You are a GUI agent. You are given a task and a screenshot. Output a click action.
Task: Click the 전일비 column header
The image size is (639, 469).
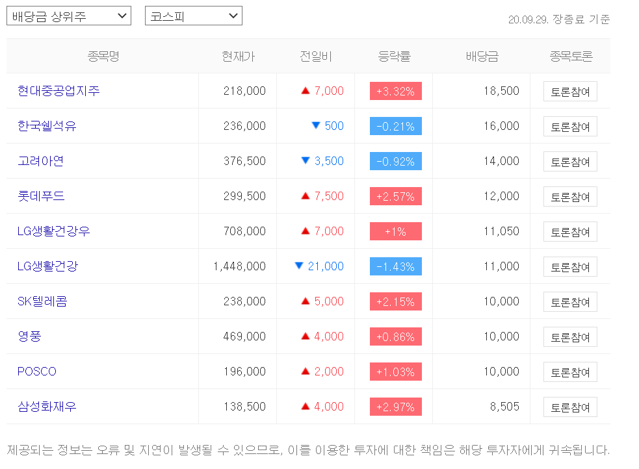(316, 56)
